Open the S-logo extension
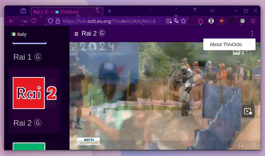 [x=211, y=21]
